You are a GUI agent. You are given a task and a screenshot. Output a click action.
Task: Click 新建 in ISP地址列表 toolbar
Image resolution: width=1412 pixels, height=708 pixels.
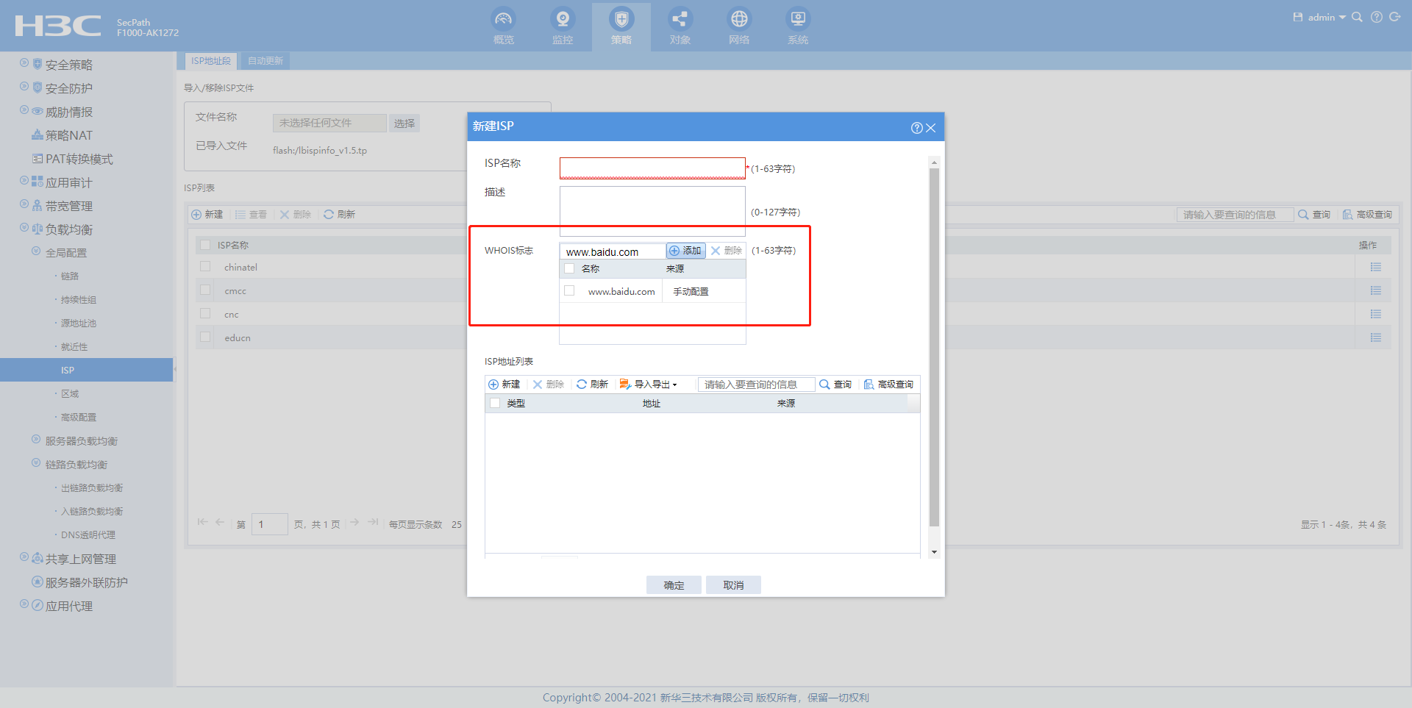(x=504, y=385)
